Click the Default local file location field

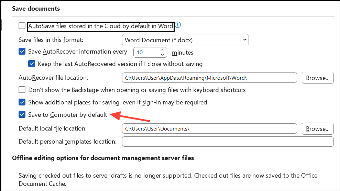(x=209, y=128)
